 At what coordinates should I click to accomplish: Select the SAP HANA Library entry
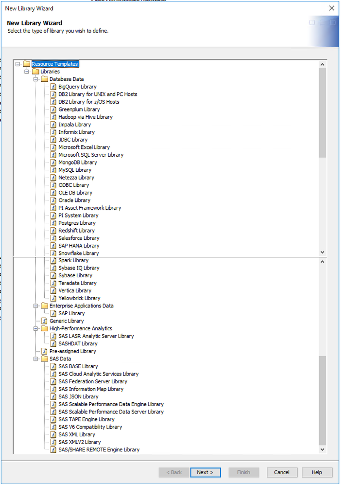coord(79,246)
